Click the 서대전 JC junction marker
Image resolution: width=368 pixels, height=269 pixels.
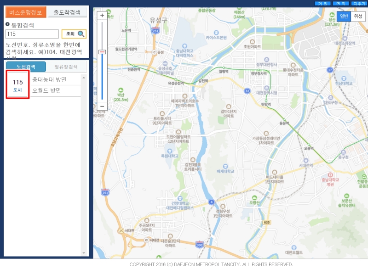tap(121, 230)
